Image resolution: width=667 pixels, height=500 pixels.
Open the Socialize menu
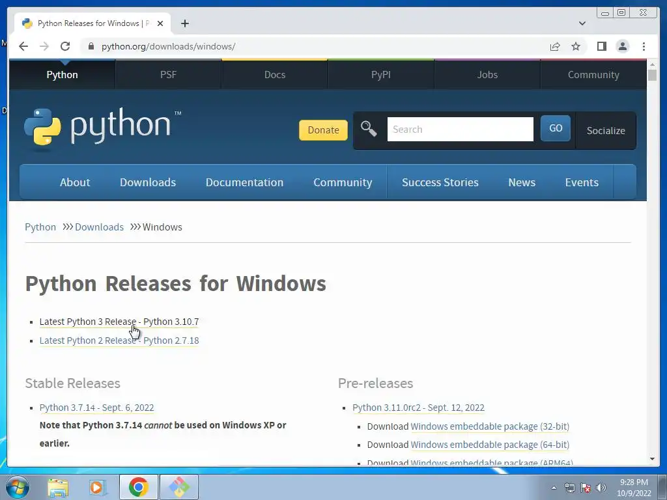pyautogui.click(x=606, y=130)
